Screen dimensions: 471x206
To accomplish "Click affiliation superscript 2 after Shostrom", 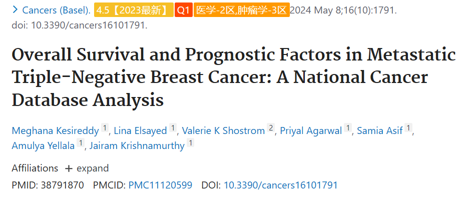I will pos(271,128).
